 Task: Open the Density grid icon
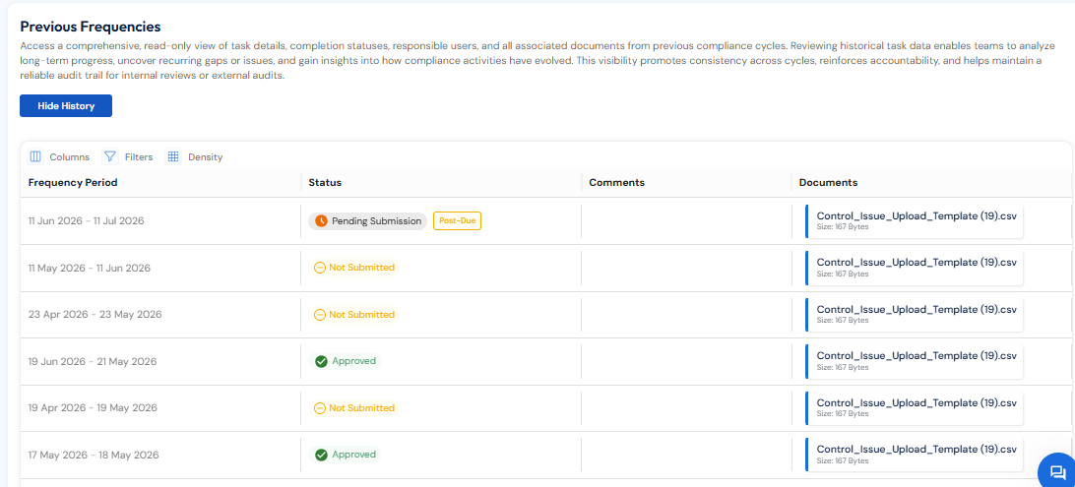pos(174,156)
